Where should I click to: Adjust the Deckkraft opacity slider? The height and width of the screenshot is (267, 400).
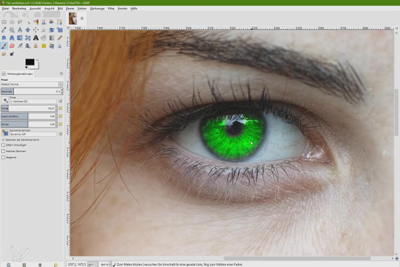tap(31, 91)
